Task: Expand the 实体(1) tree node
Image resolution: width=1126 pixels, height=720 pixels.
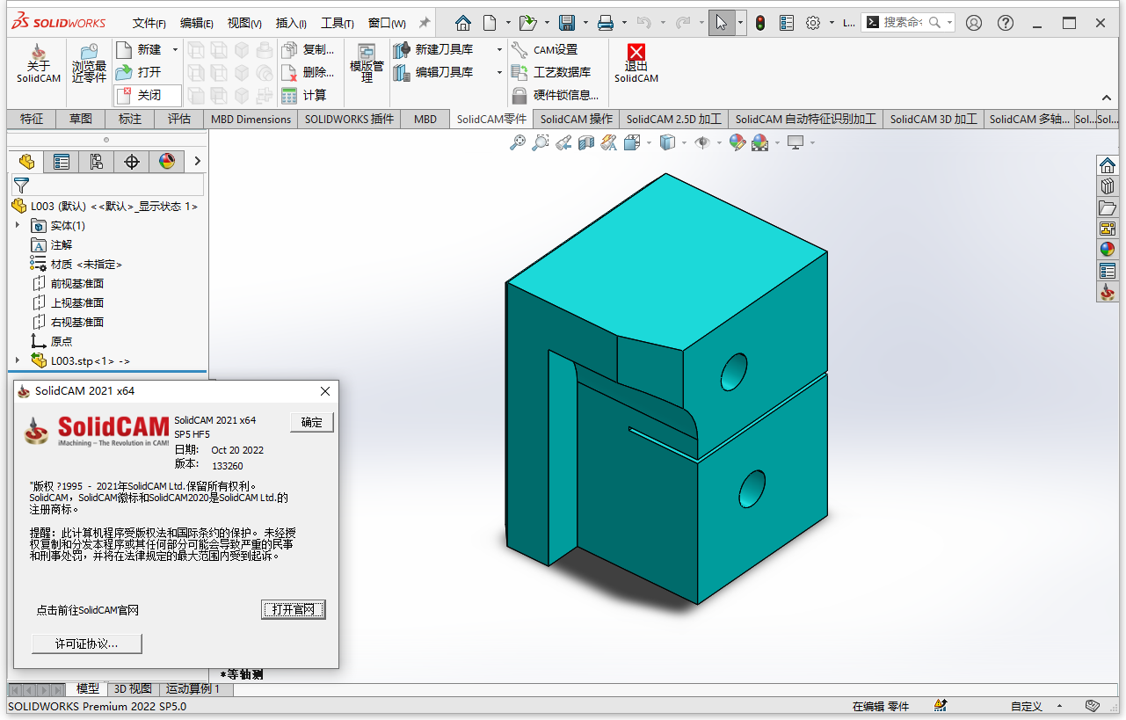Action: click(18, 226)
